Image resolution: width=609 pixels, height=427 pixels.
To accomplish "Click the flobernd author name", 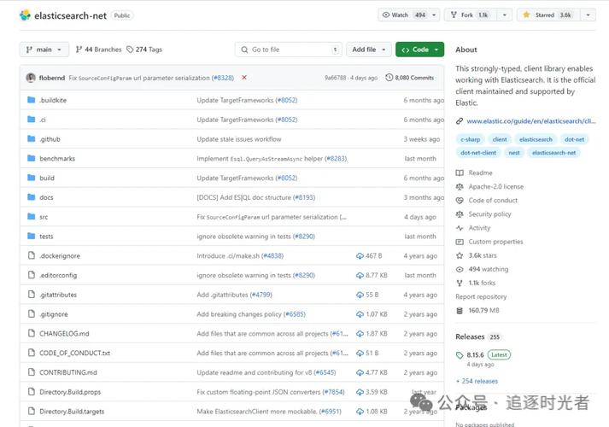I will [x=51, y=78].
